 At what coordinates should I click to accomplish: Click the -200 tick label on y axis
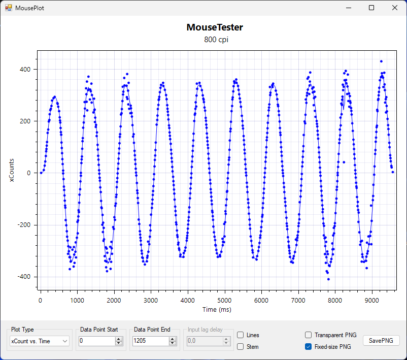point(24,225)
